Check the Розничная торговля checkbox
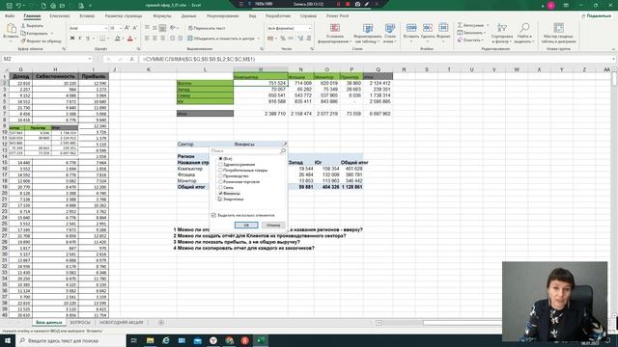The width and height of the screenshot is (618, 347). pyautogui.click(x=221, y=182)
